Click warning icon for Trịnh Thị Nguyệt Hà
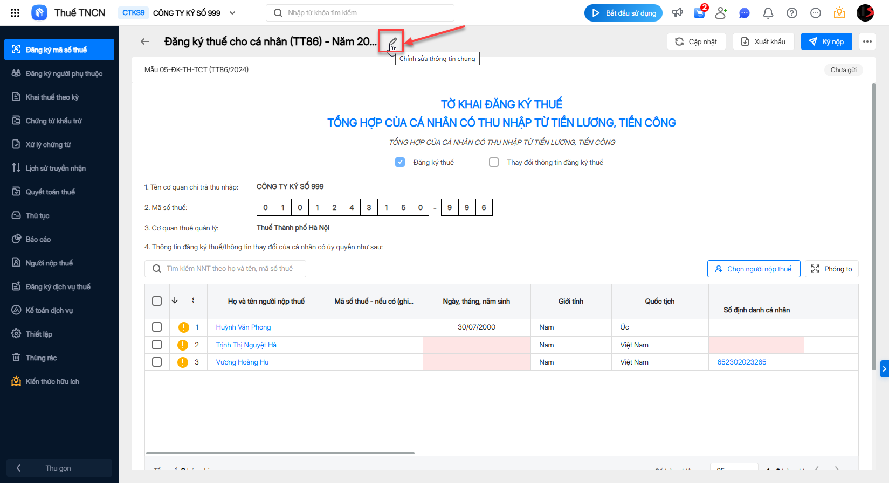This screenshot has height=483, width=889. point(183,345)
